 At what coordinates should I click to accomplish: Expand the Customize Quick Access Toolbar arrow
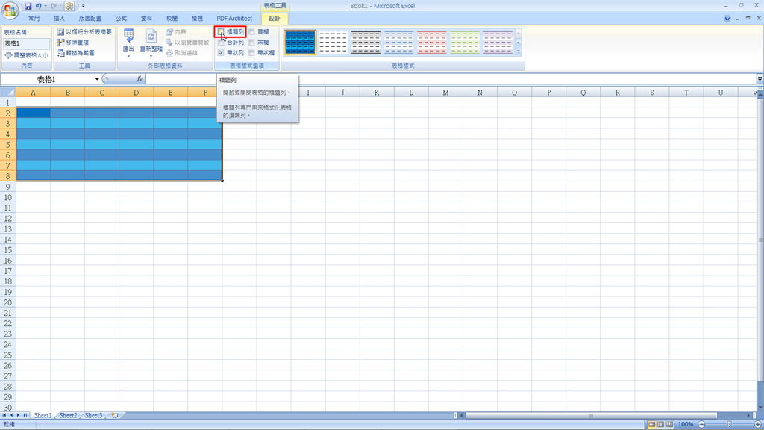pos(84,6)
